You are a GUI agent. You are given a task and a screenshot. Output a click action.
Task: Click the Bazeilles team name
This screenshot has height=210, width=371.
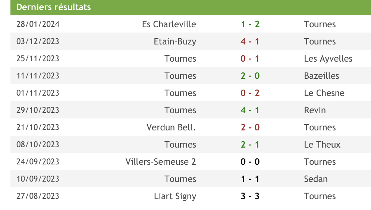[321, 76]
